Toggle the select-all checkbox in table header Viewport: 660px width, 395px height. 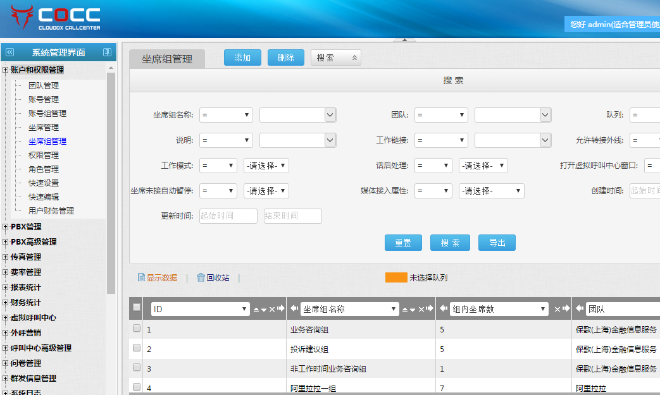[x=137, y=307]
